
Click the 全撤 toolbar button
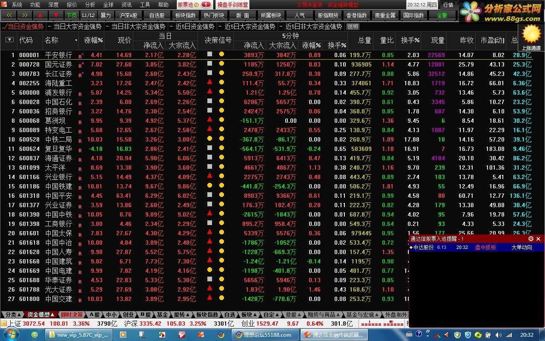442,15
